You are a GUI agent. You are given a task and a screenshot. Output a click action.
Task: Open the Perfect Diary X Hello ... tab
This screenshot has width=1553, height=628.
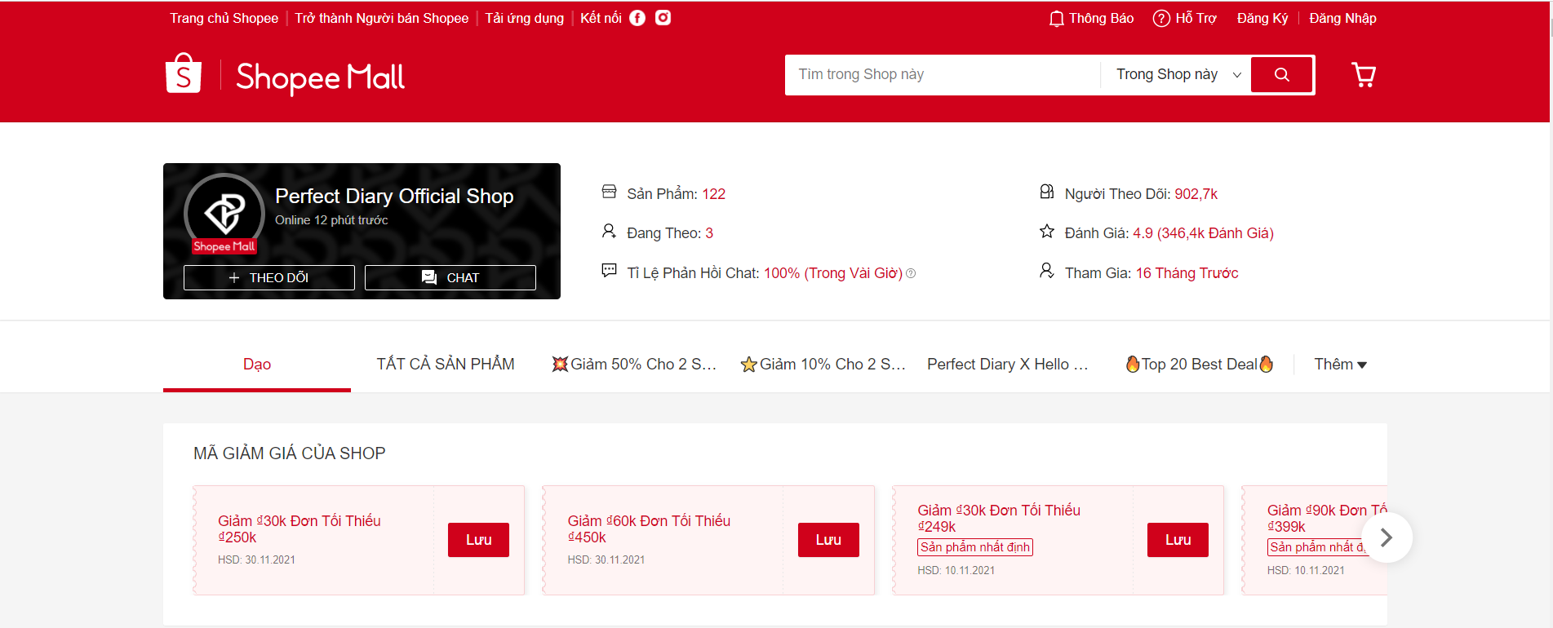coord(1008,365)
